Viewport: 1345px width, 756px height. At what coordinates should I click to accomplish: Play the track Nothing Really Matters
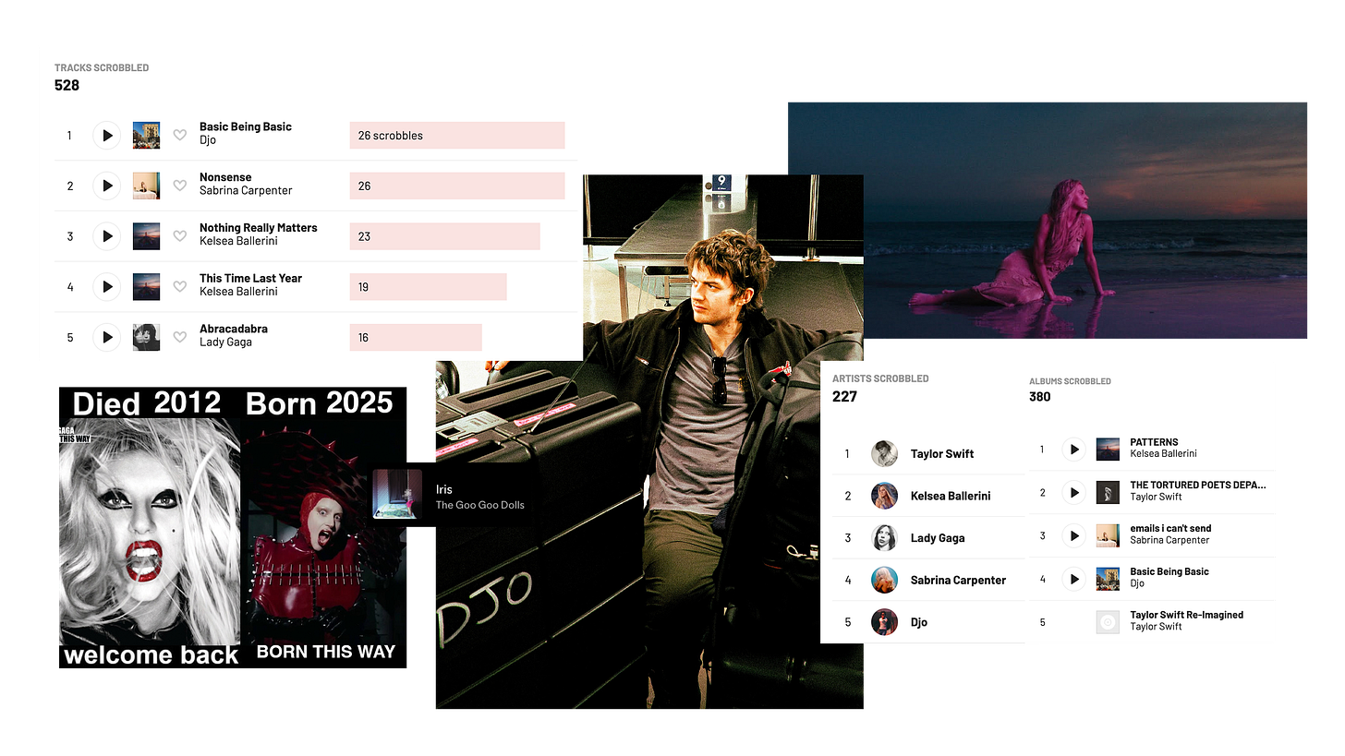tap(107, 236)
